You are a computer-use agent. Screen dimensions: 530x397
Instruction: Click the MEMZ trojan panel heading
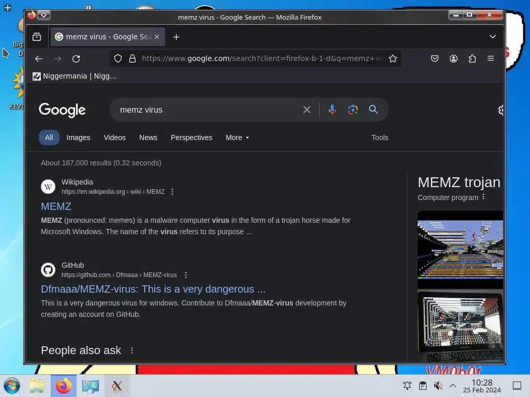pyautogui.click(x=459, y=182)
